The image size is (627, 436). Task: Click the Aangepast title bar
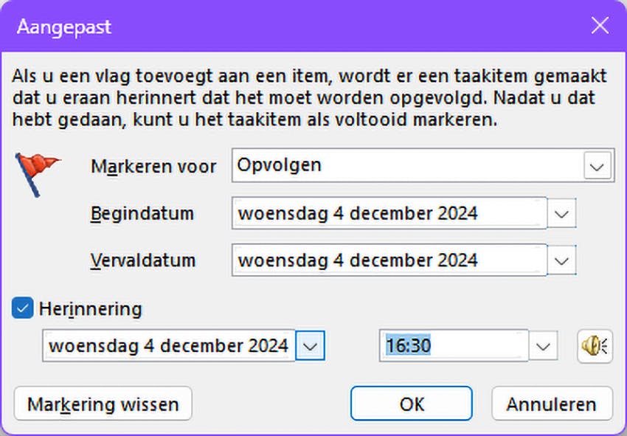(x=295, y=27)
